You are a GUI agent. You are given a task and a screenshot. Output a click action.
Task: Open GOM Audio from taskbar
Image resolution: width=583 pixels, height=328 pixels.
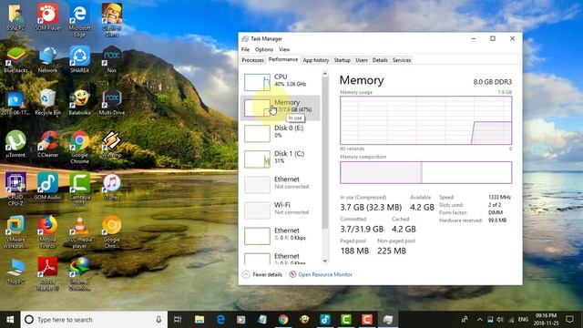(325, 320)
